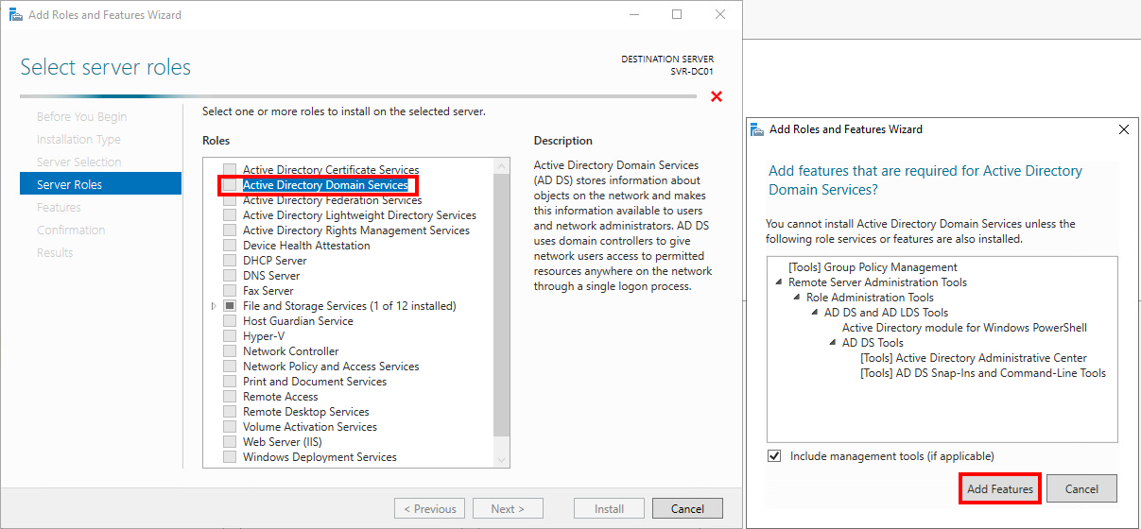1141x529 pixels.
Task: Check the Fax Server role checkbox
Action: pos(230,291)
